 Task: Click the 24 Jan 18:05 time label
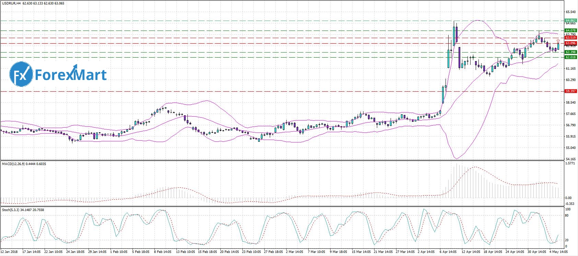(76, 252)
